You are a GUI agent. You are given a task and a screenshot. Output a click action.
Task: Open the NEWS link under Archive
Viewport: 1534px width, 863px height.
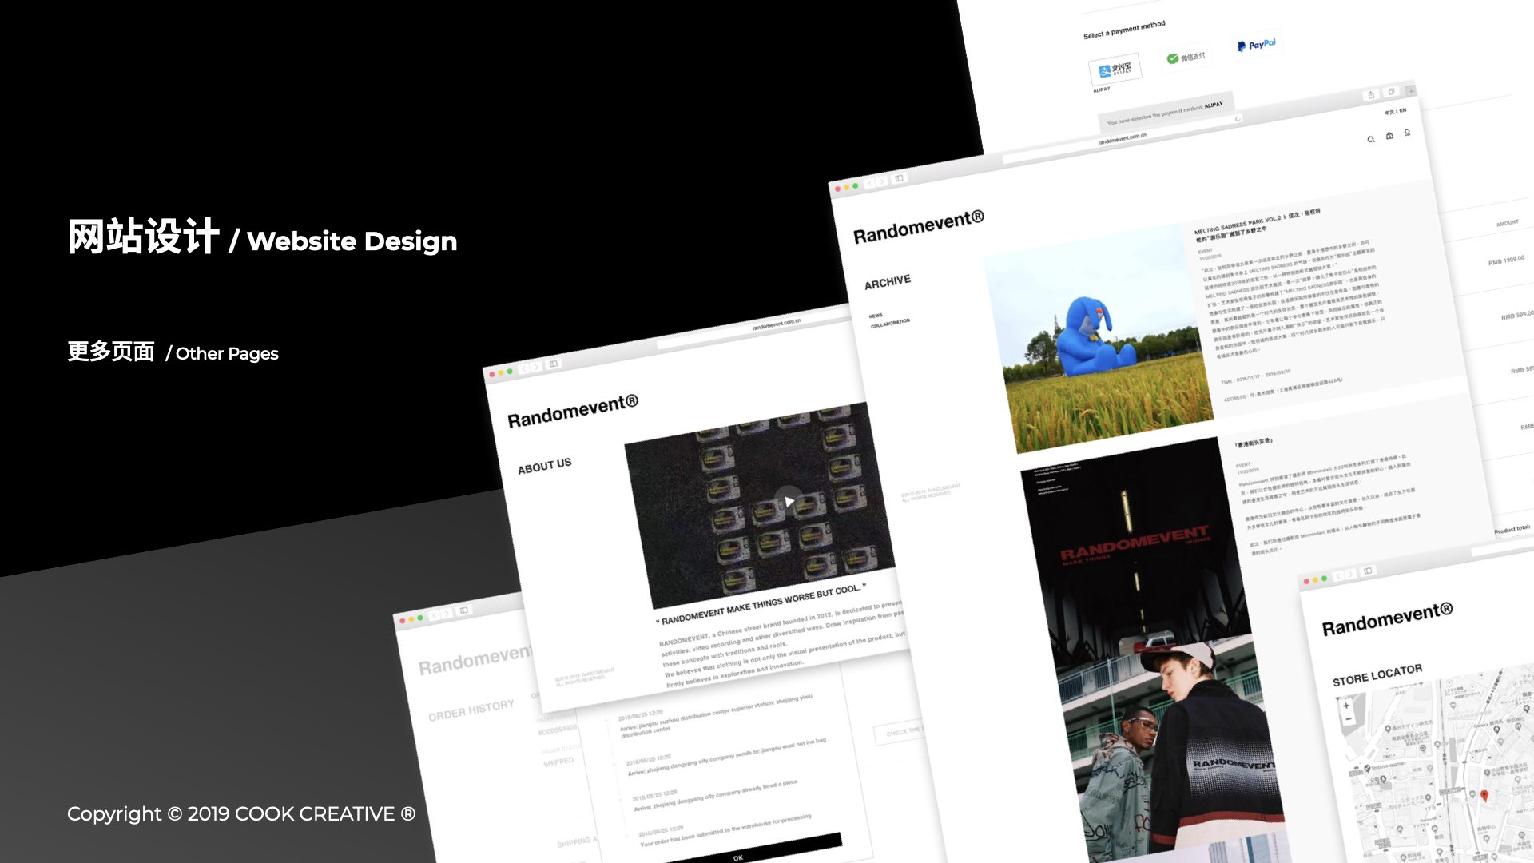(876, 316)
